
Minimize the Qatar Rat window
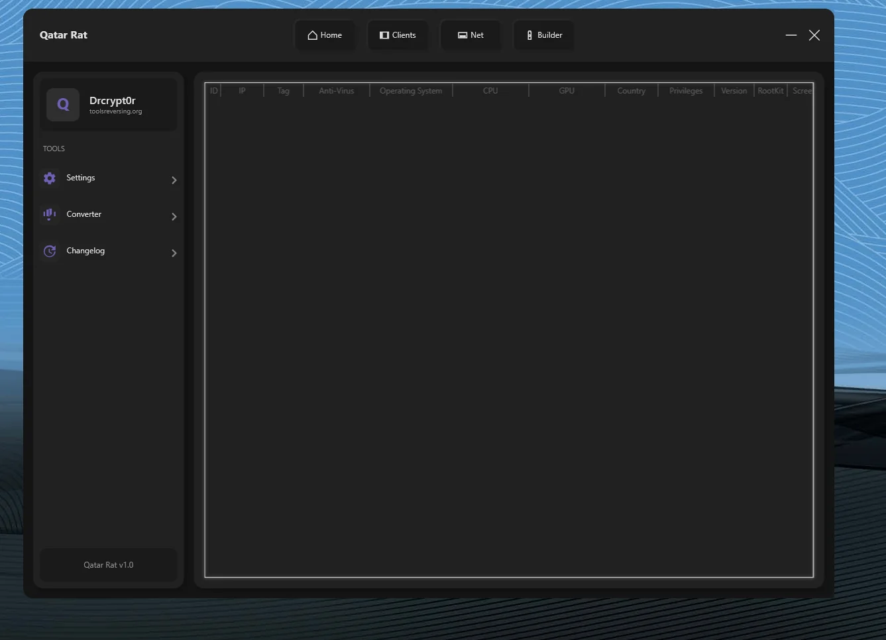(x=791, y=35)
